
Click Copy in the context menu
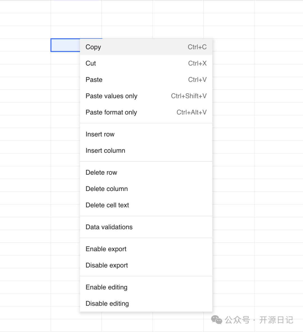click(93, 47)
